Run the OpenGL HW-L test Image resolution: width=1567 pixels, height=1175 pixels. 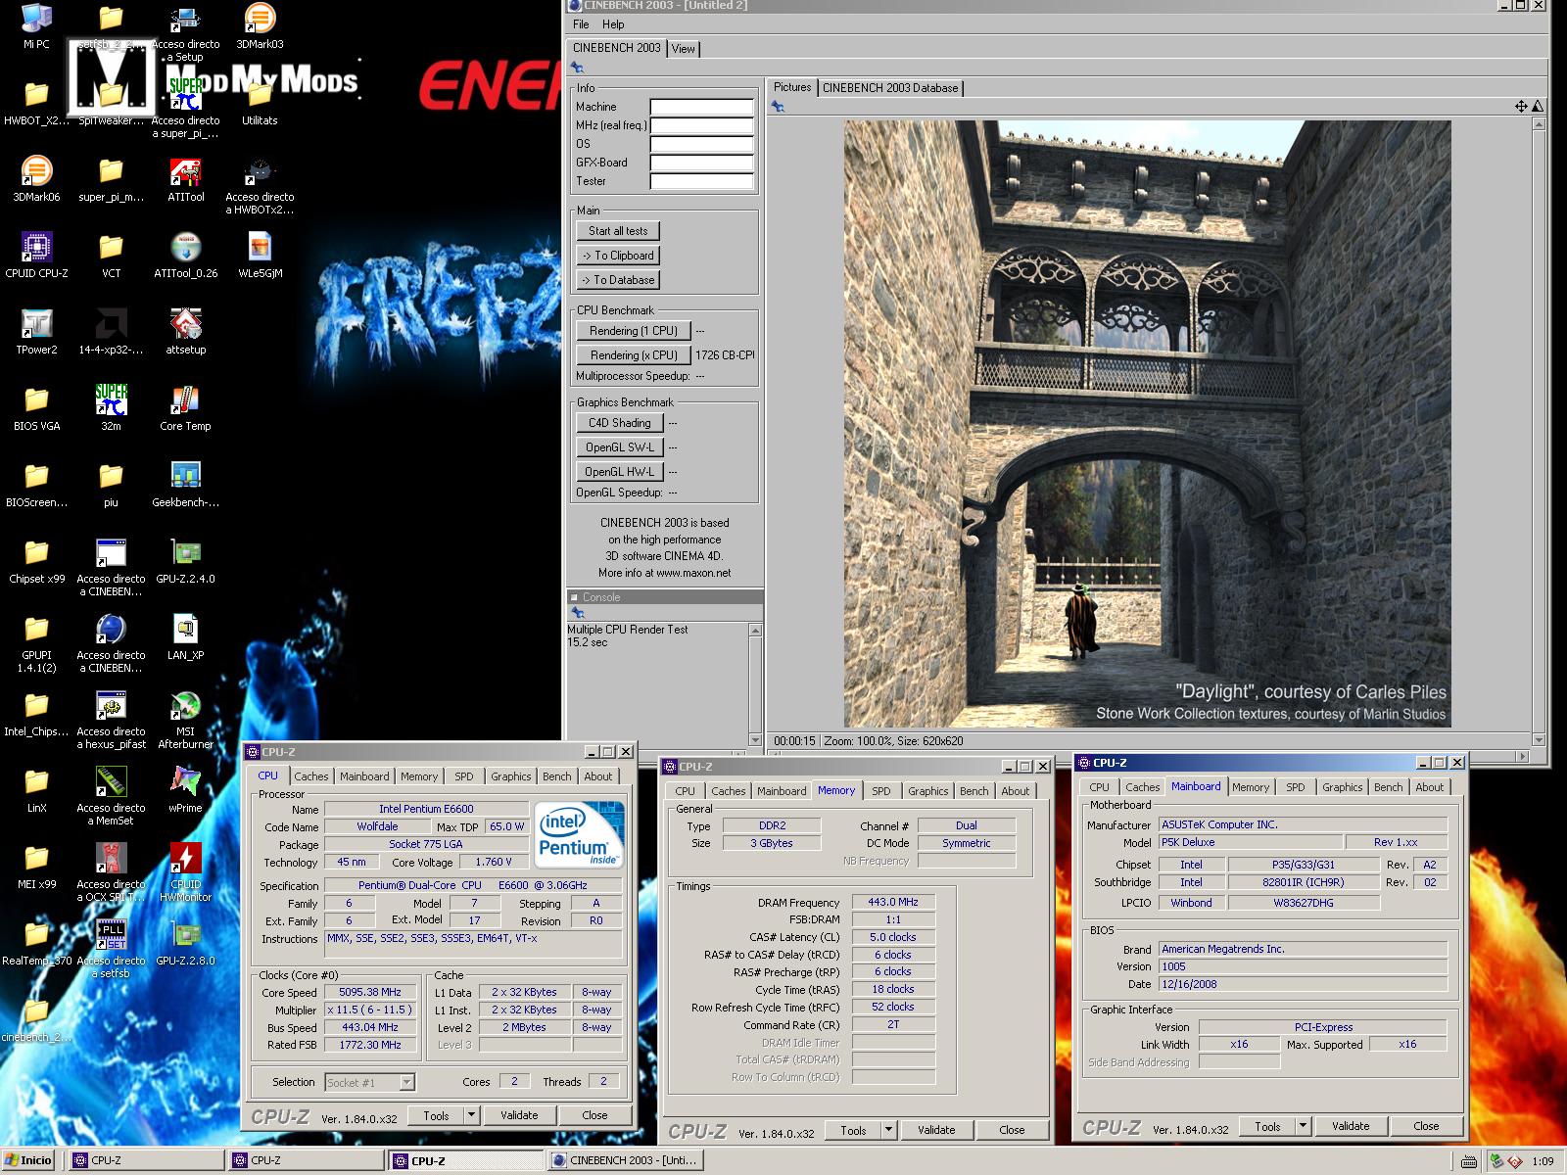pyautogui.click(x=620, y=472)
